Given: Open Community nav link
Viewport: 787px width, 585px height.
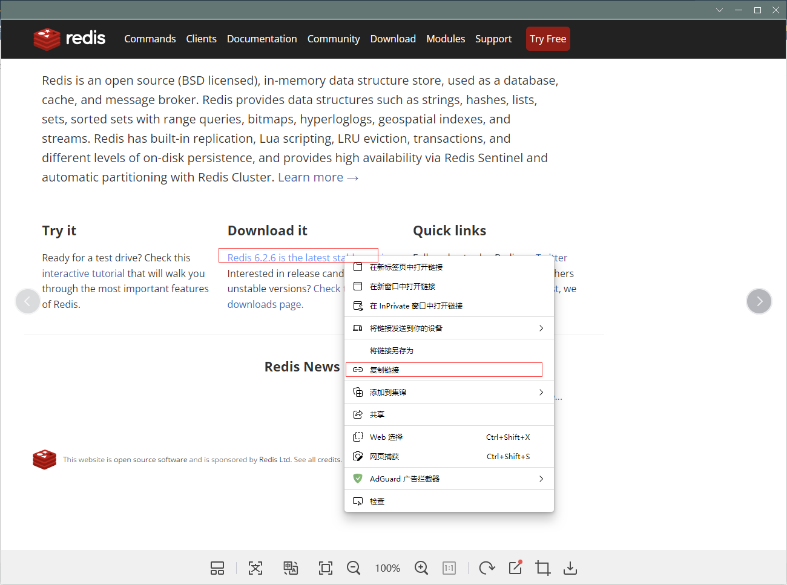Looking at the screenshot, I should [334, 39].
